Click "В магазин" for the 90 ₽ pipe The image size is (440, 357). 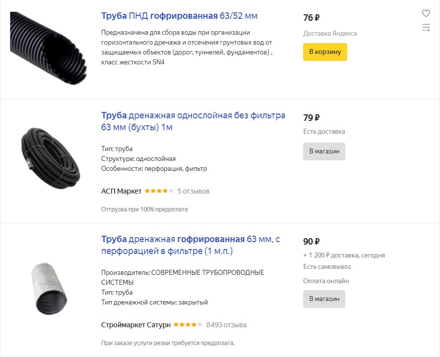pos(324,299)
